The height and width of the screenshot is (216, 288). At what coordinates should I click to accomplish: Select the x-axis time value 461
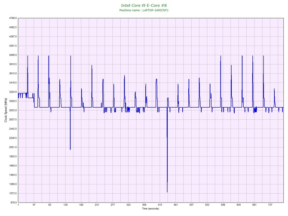(175, 205)
